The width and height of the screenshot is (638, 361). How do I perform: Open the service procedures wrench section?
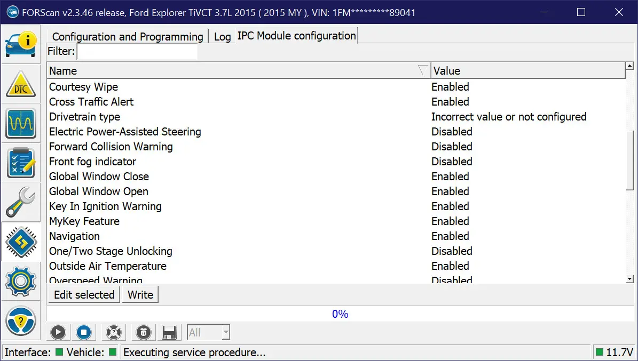[x=21, y=203]
